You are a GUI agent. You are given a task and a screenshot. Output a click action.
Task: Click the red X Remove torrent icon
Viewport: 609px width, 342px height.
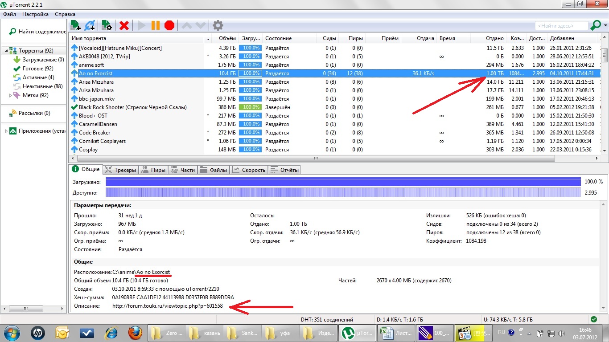(x=124, y=25)
